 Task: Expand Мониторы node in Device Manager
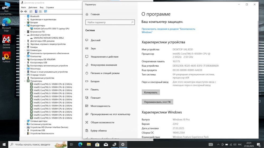25,69
